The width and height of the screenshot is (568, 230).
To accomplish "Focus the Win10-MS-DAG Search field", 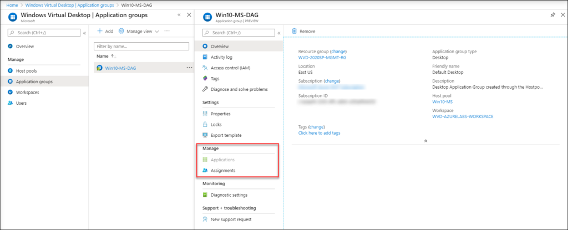I will coord(239,33).
